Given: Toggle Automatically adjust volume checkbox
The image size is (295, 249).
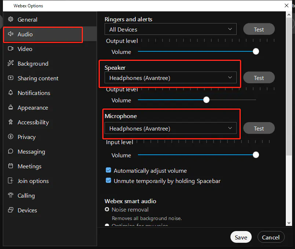Looking at the screenshot, I should [109, 171].
